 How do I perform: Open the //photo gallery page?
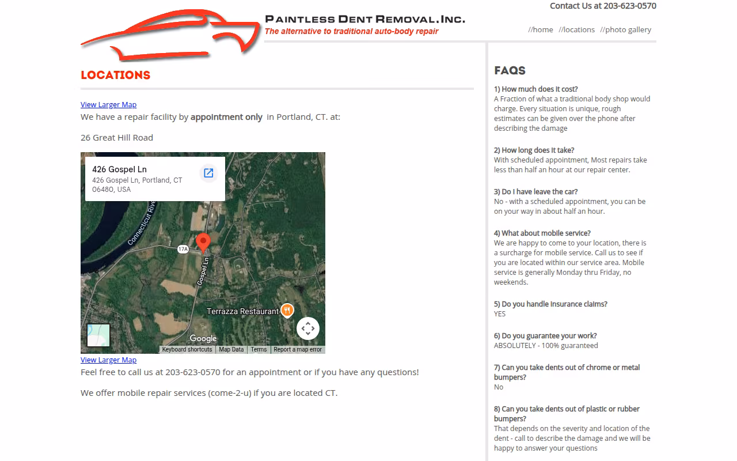625,29
